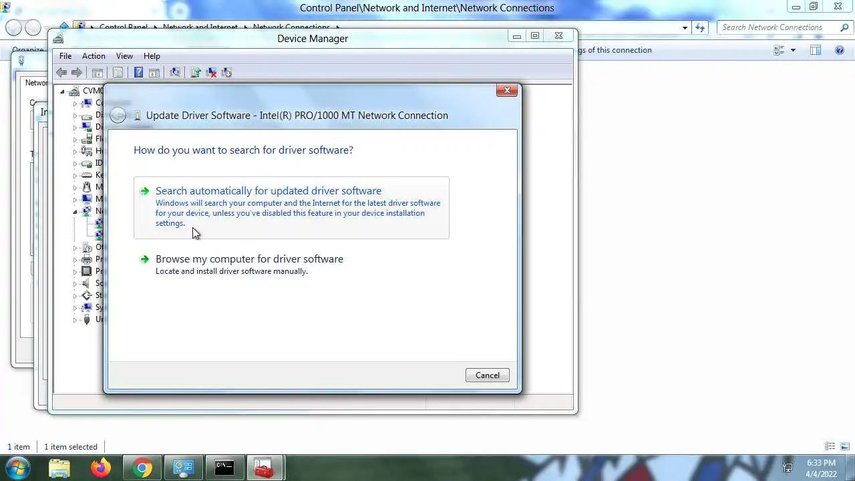
Task: Choose Search automatically for updated driver software
Action: 291,207
